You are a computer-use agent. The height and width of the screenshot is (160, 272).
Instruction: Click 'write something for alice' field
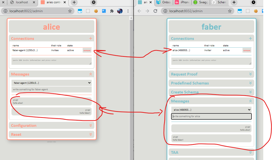click(211, 116)
